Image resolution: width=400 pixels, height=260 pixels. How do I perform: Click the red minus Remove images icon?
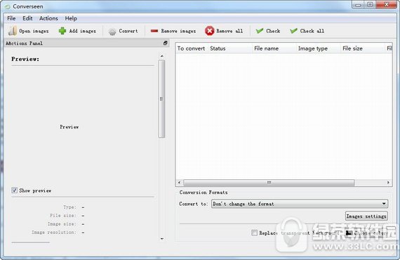click(x=154, y=31)
